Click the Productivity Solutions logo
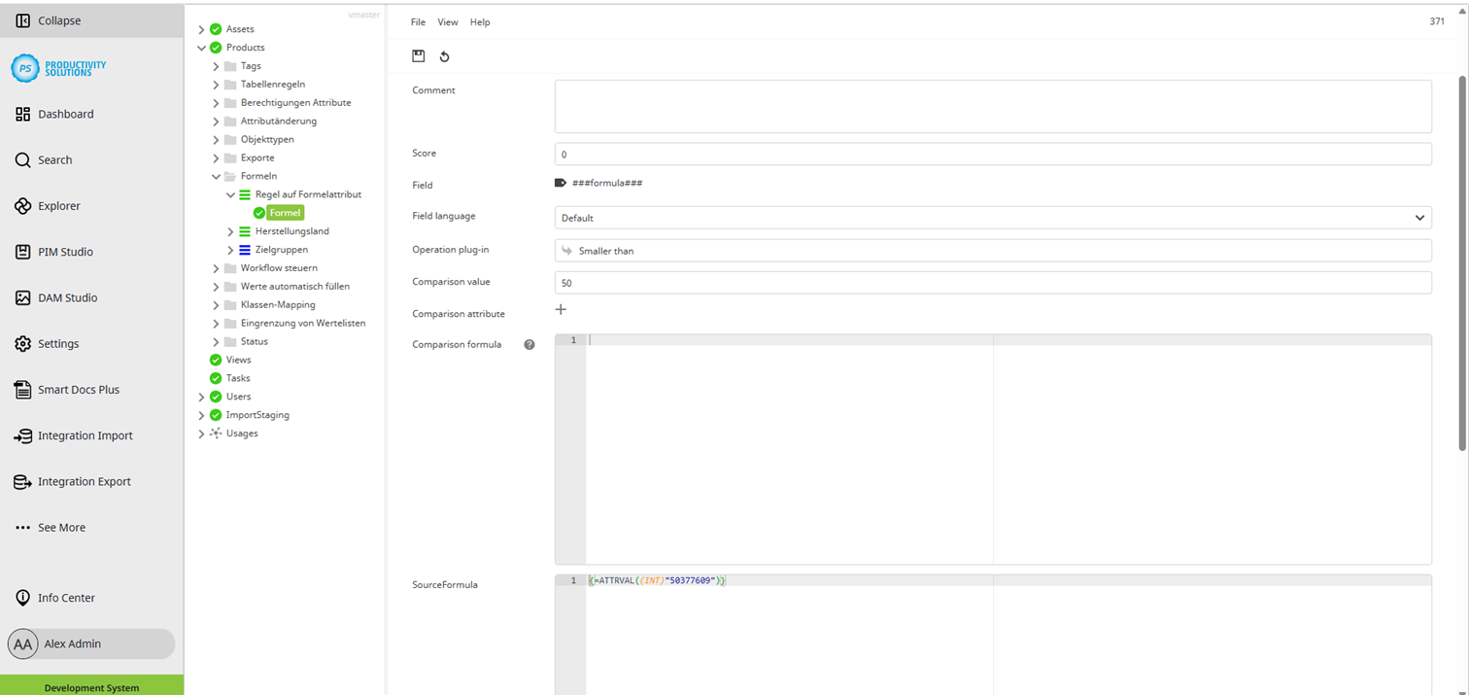The image size is (1469, 695). tap(59, 68)
